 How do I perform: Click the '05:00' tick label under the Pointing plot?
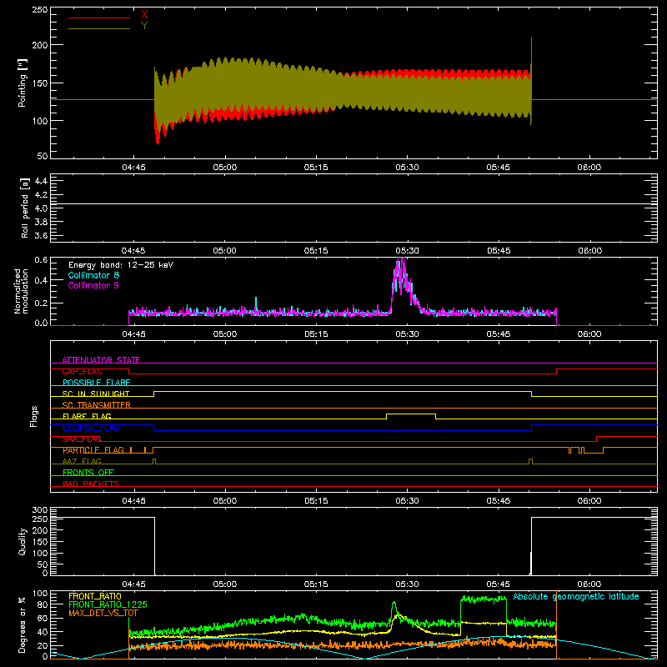(224, 168)
